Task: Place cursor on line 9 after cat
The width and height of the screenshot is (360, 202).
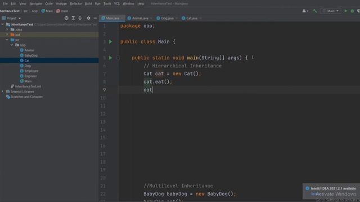Action: click(x=152, y=90)
